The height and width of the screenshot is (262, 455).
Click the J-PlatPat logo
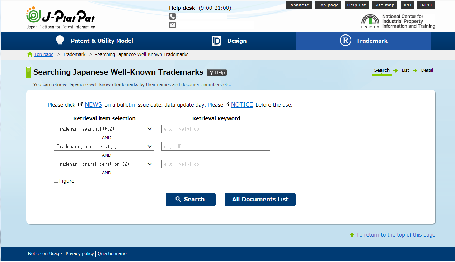(x=60, y=18)
